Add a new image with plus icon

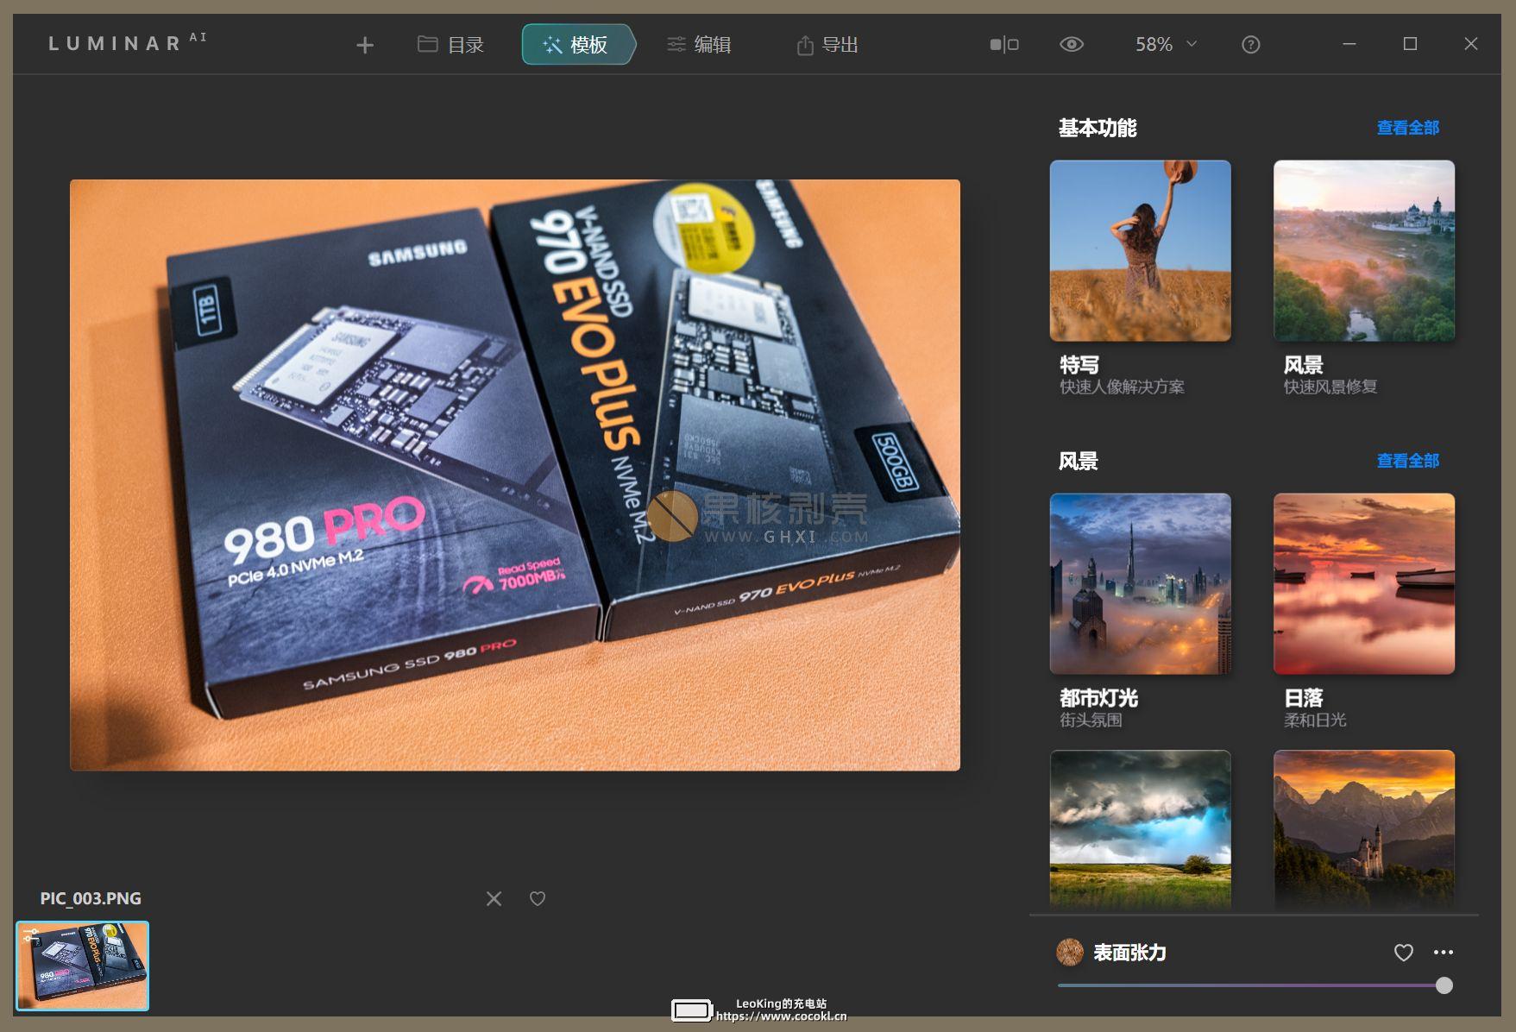[365, 45]
